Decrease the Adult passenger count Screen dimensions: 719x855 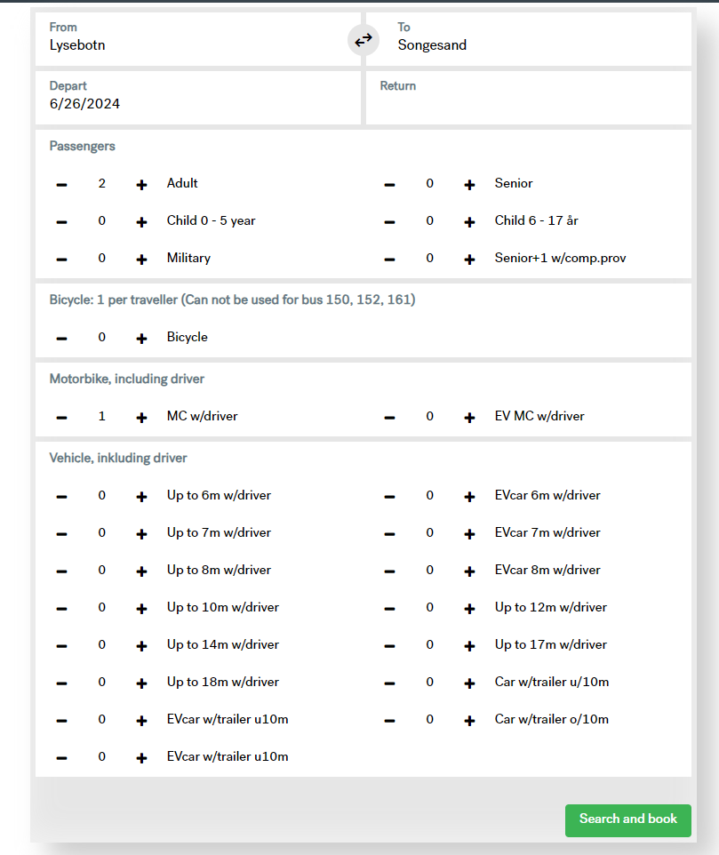(x=61, y=184)
